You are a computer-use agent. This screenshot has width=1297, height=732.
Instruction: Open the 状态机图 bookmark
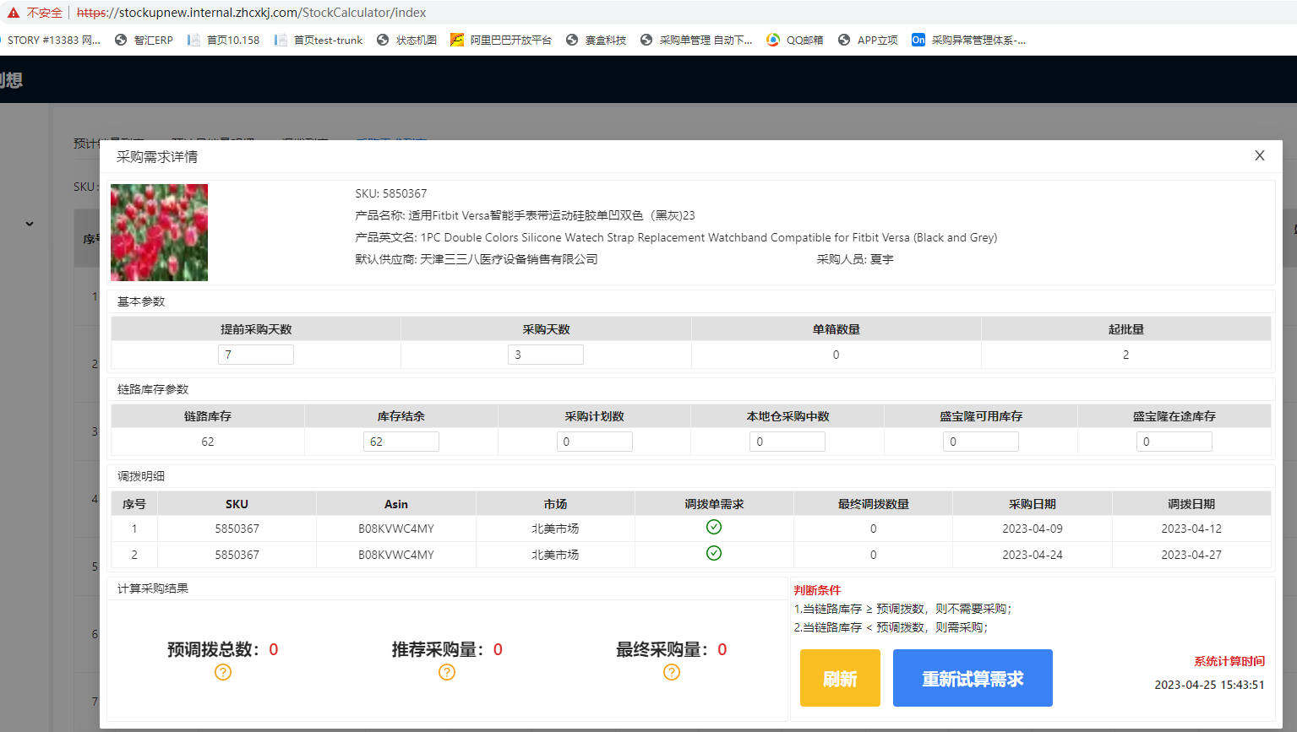coord(406,40)
